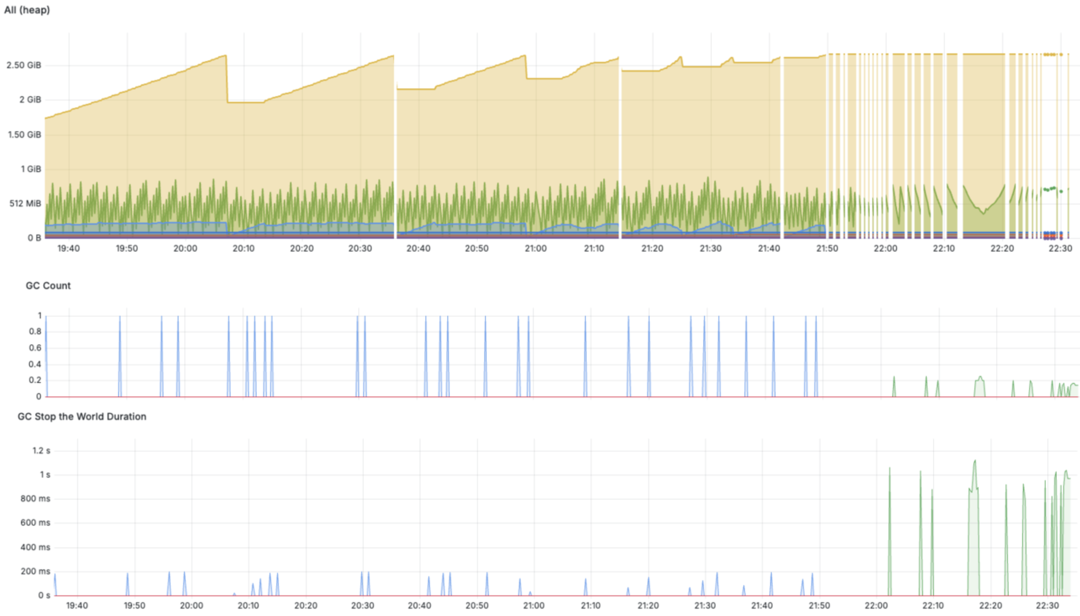Open the GC Count panel title menu

point(48,286)
